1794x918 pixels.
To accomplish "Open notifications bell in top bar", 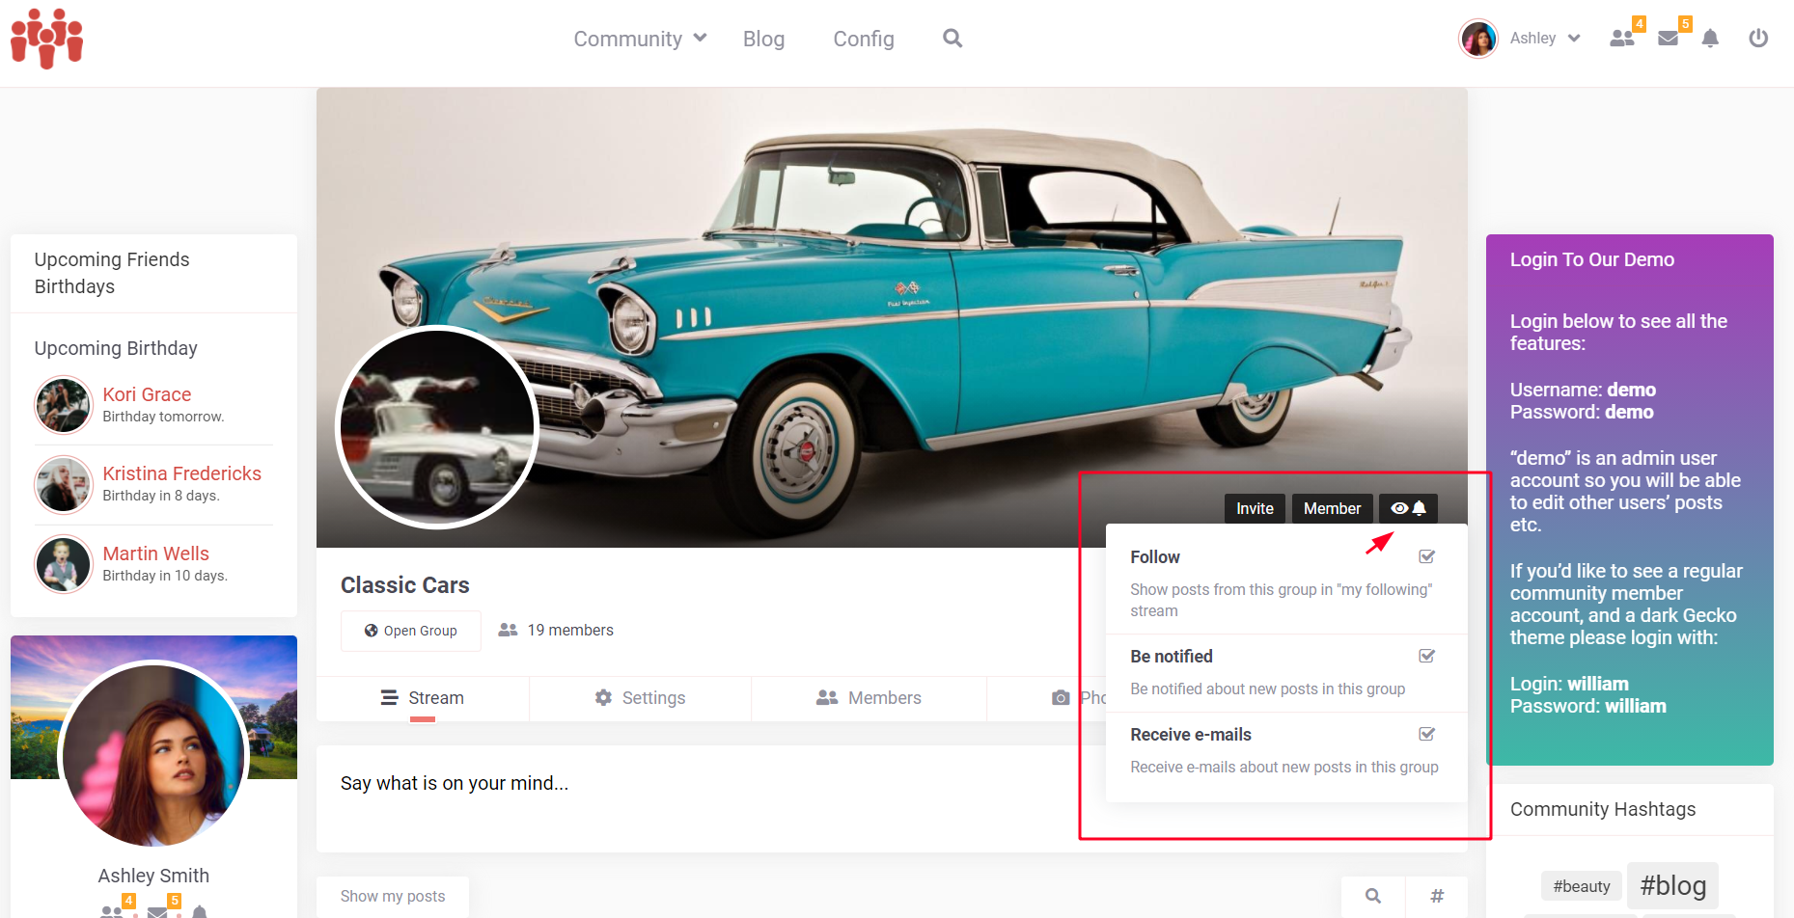I will pos(1710,39).
